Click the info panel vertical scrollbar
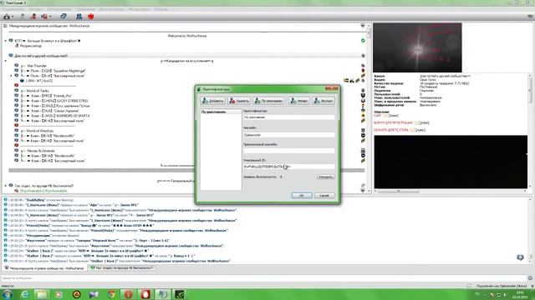Viewport: 535px width, 300px height. pos(530,131)
